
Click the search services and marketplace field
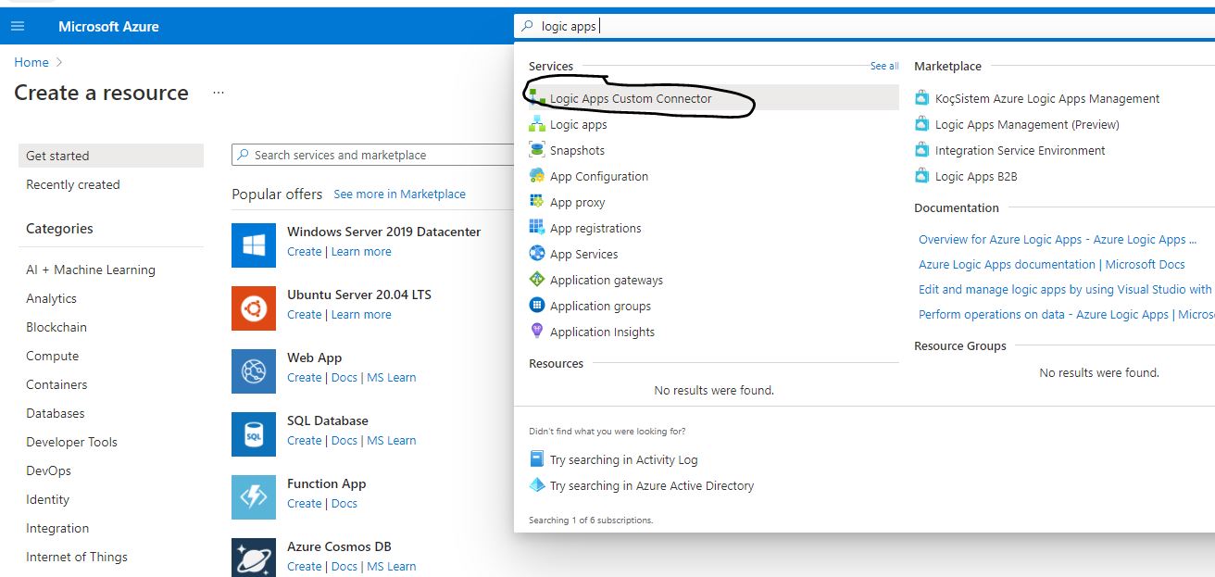[370, 154]
